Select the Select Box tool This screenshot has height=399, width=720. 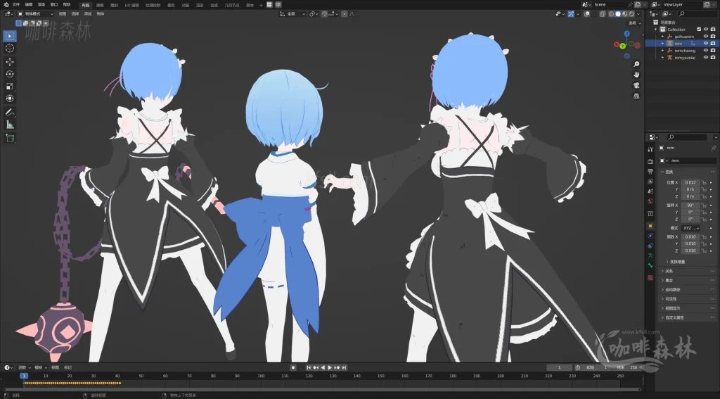click(10, 36)
